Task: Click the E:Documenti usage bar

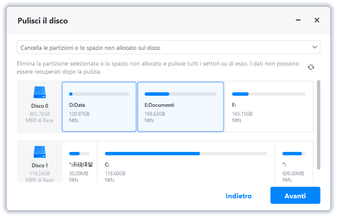Action: point(180,94)
